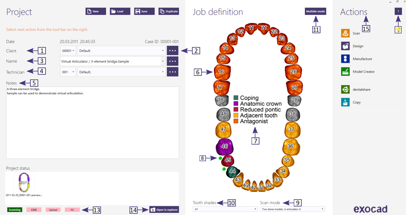The width and height of the screenshot is (406, 215).
Task: Click the Scan action icon
Action: pyautogui.click(x=345, y=33)
